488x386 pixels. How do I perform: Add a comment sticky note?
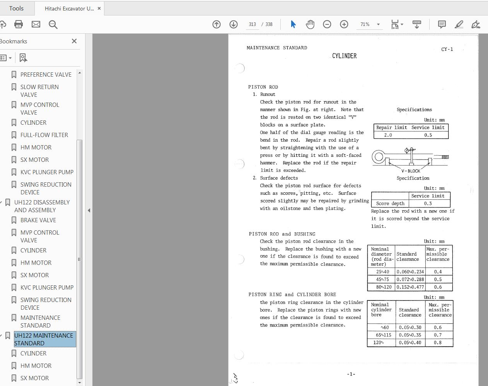[x=442, y=24]
